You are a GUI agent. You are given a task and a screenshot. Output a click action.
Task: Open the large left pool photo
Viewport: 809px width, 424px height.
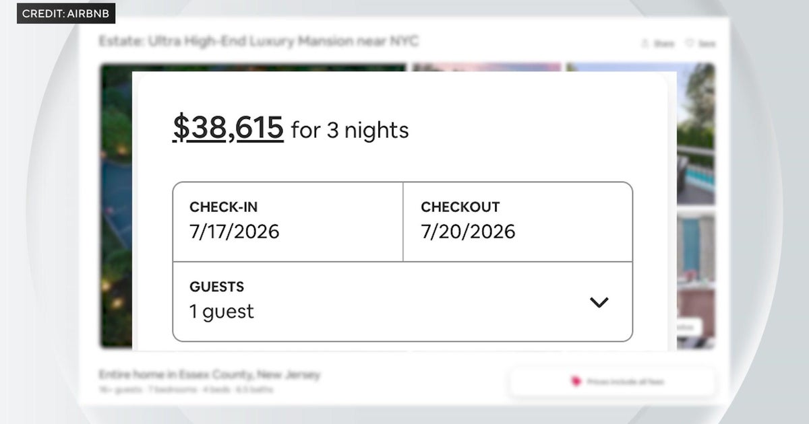click(116, 202)
